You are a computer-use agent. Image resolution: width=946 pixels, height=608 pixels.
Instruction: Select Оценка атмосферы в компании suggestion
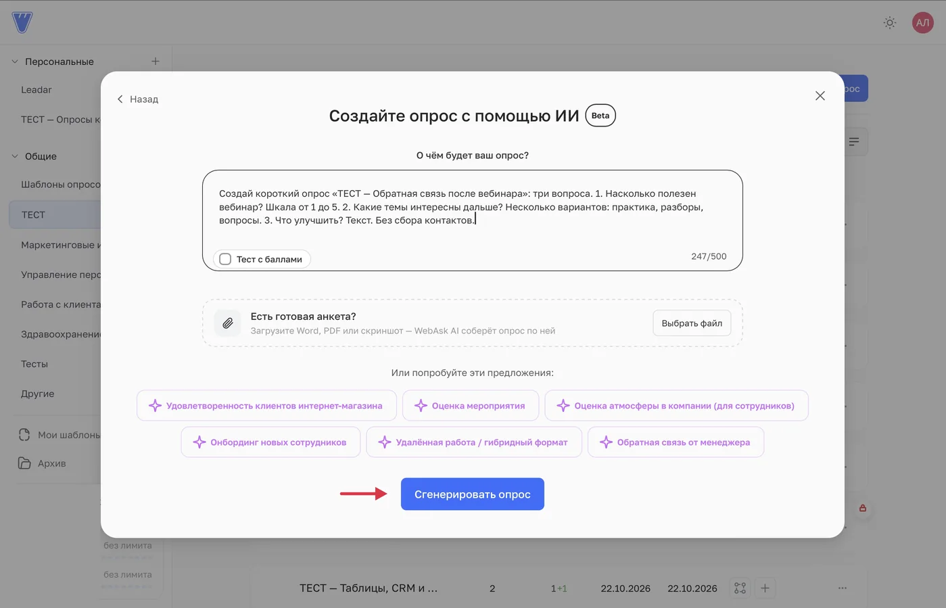coord(676,406)
